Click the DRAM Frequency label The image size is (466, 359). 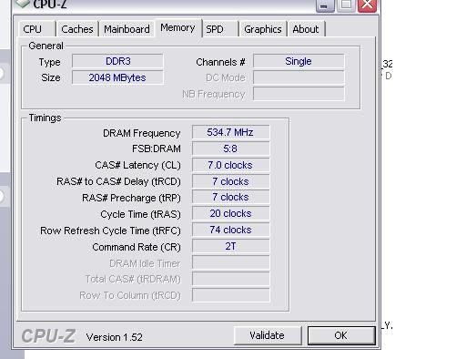[142, 133]
